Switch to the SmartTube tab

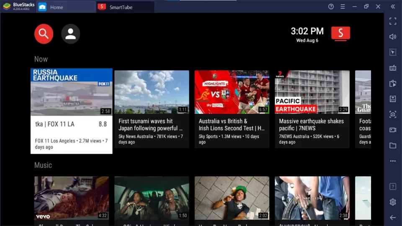tap(126, 7)
